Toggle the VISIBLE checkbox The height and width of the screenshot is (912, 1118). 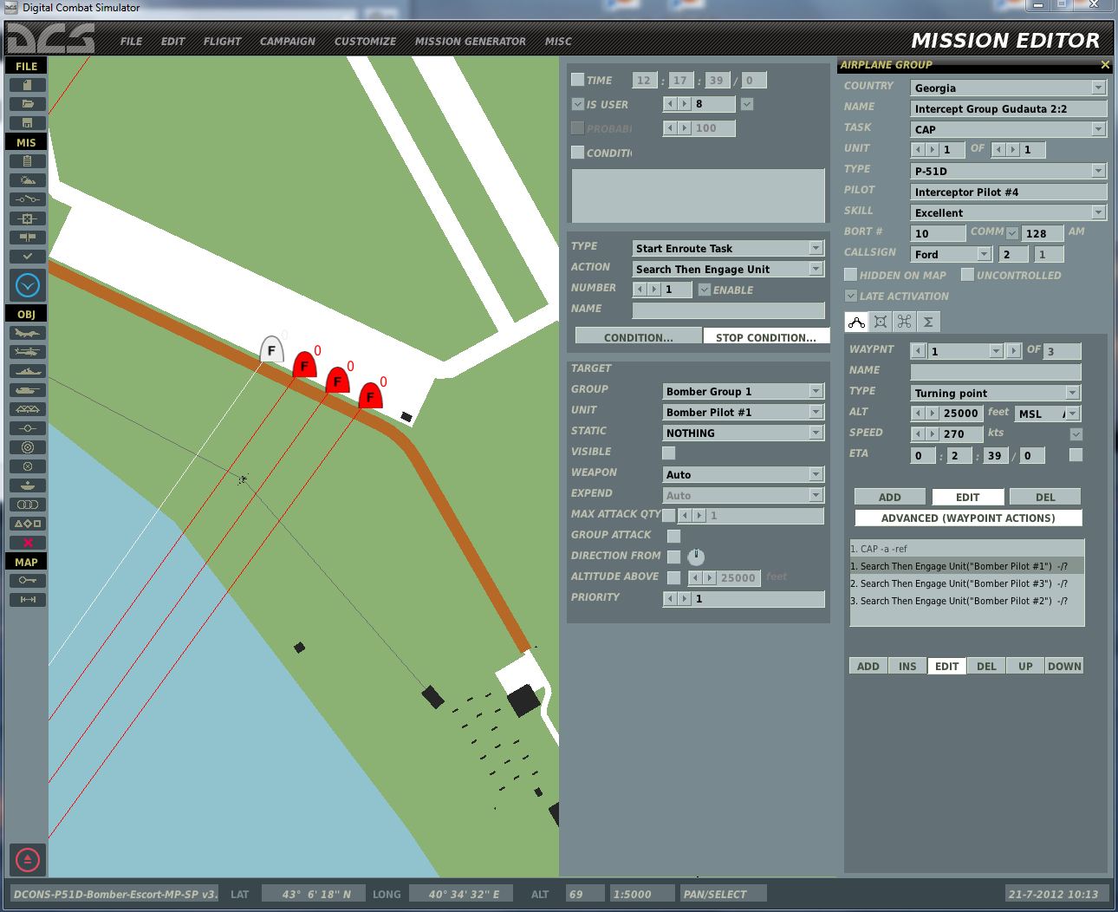click(668, 453)
